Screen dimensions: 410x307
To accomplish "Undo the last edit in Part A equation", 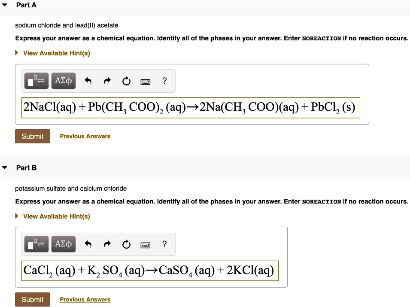I will click(x=88, y=81).
